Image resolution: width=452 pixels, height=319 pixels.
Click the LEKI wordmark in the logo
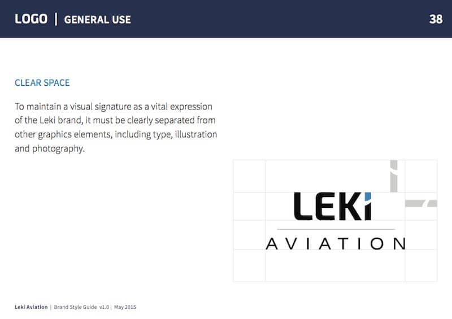click(333, 206)
